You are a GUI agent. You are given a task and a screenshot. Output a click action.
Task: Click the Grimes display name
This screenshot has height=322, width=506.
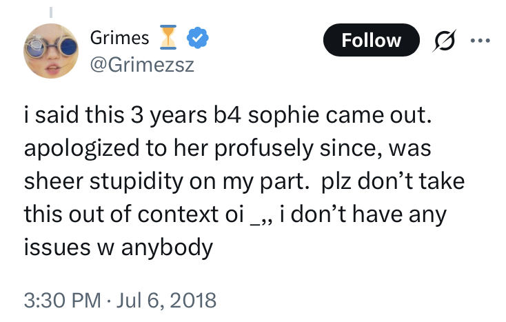click(x=119, y=38)
